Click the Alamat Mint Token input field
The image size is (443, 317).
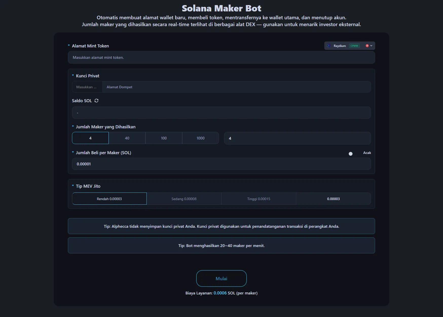(x=221, y=58)
